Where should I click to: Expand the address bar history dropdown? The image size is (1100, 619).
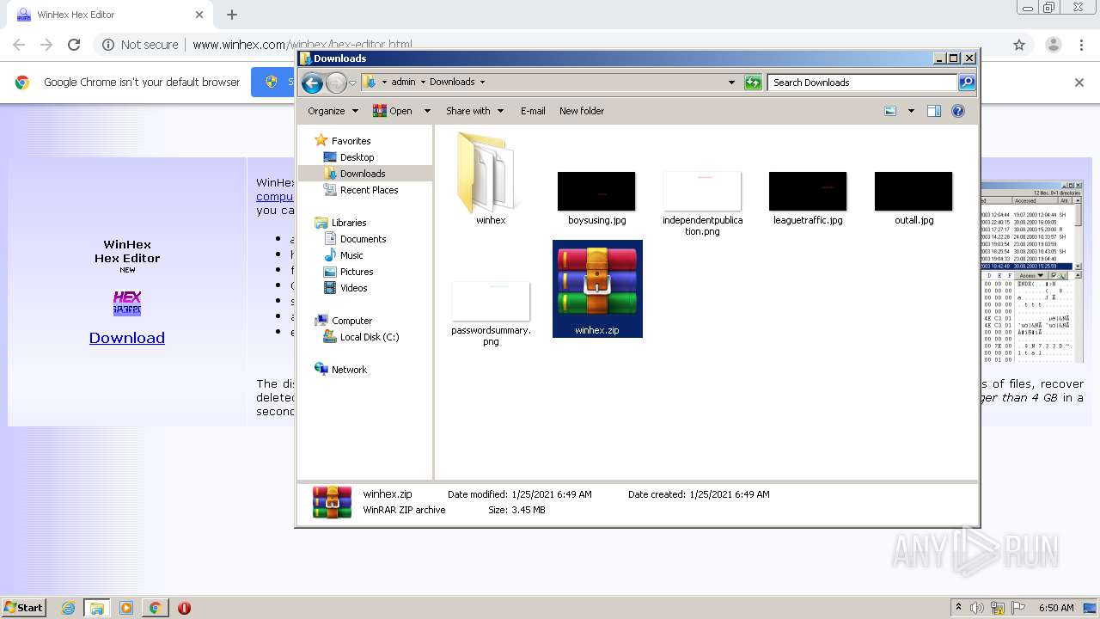click(x=731, y=83)
